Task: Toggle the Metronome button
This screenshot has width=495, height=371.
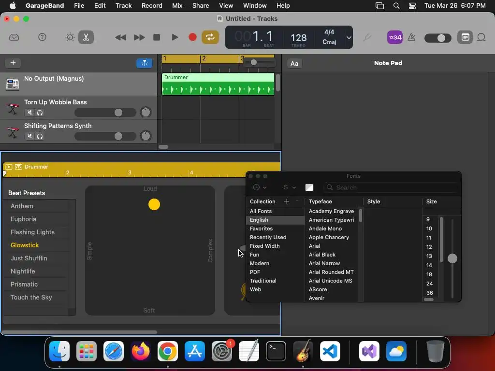Action: [411, 37]
